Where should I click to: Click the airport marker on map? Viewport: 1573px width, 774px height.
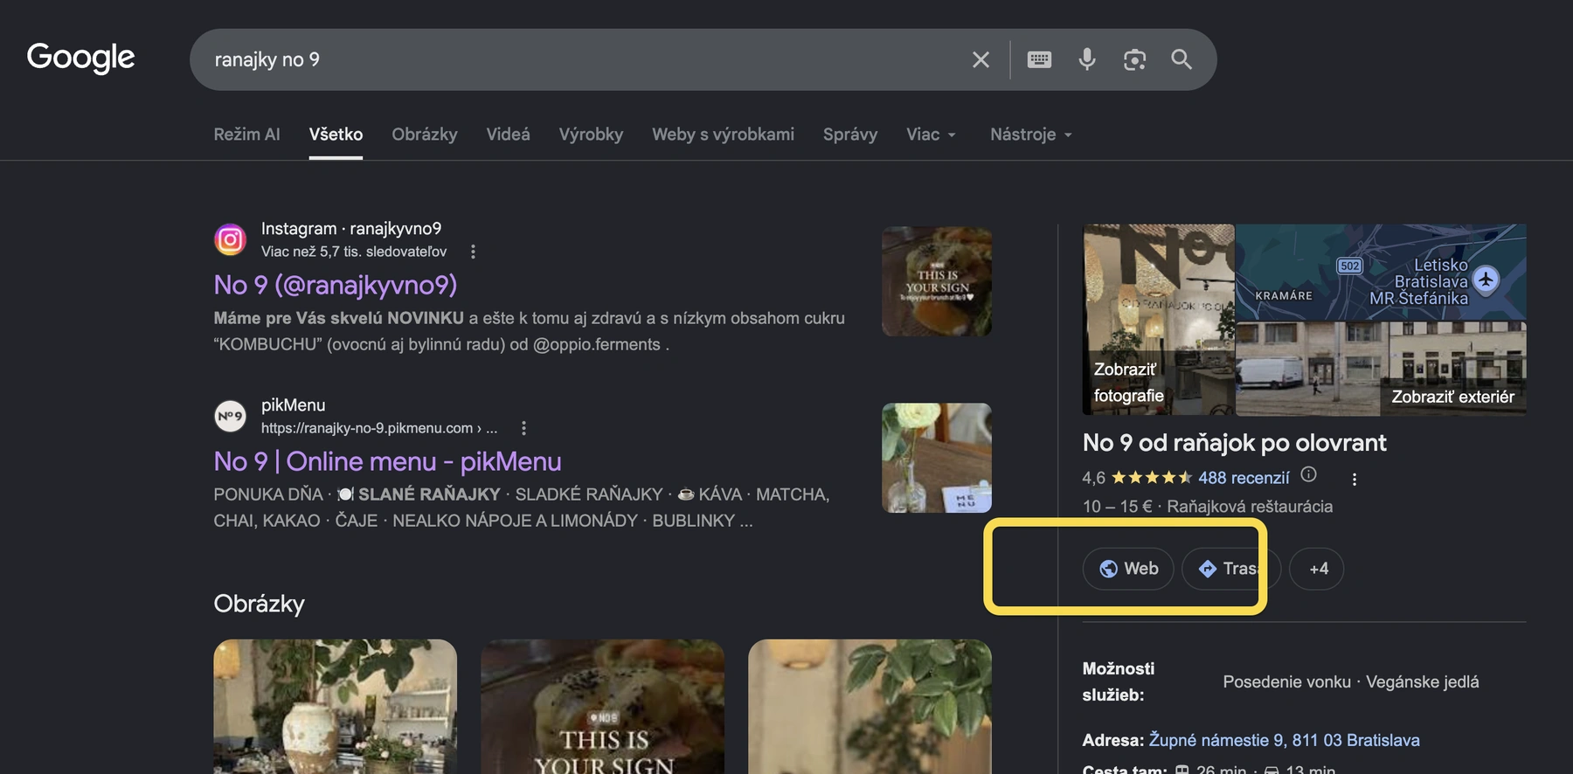[x=1486, y=280]
